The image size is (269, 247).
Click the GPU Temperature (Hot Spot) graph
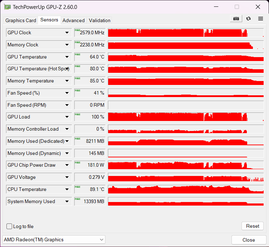pos(186,69)
